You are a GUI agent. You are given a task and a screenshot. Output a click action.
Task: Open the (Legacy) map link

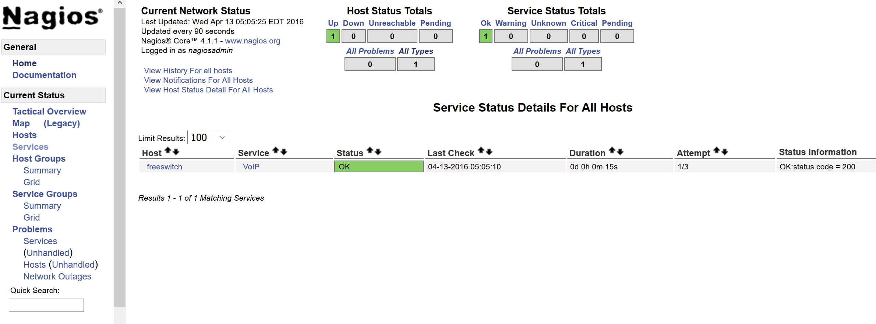pyautogui.click(x=62, y=123)
